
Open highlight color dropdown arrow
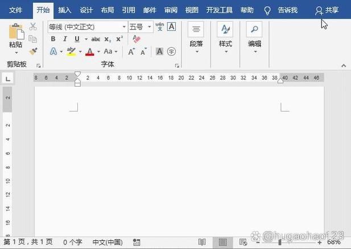[80, 52]
